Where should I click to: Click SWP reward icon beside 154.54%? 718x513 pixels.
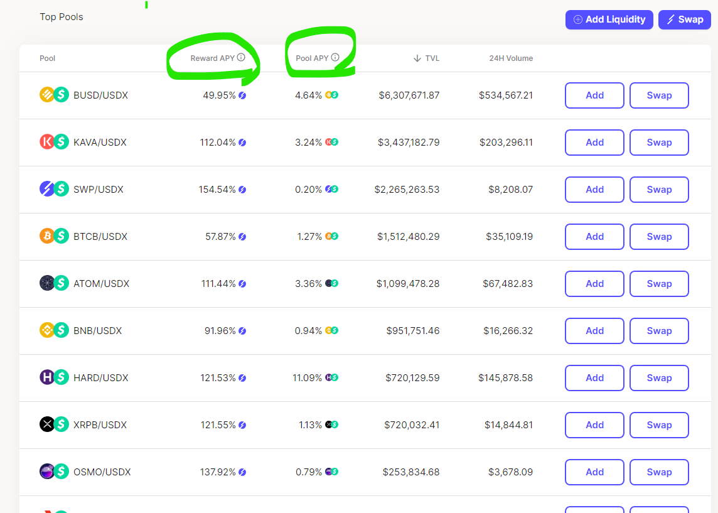(242, 190)
